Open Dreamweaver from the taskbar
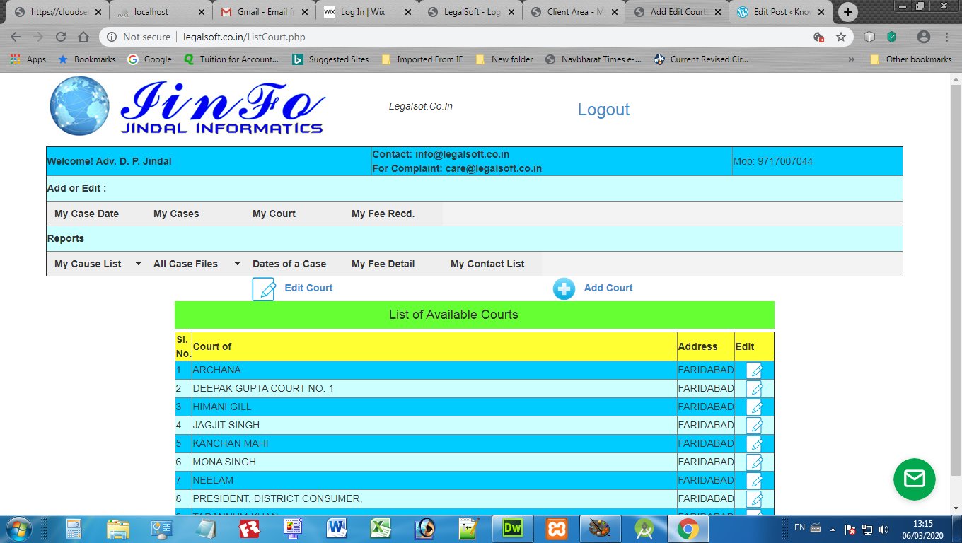Screen dimensions: 962x543 [x=511, y=527]
